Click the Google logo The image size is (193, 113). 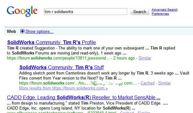pos(23,11)
